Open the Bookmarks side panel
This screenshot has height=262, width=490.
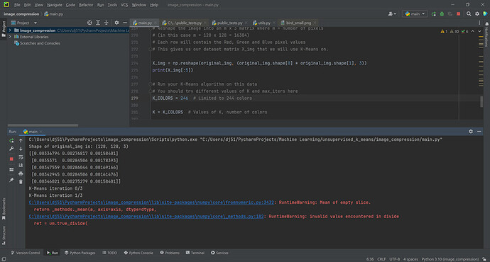tap(4, 208)
